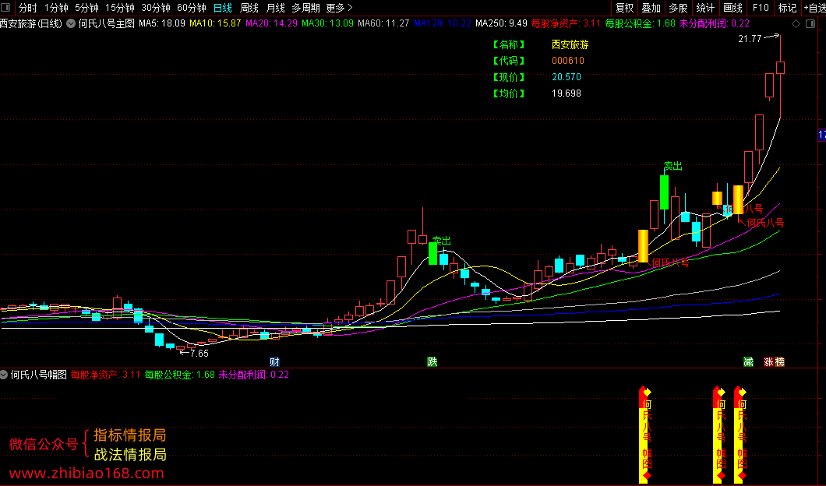826x486 pixels.
Task: Select the 30分钟 period
Action: [155, 8]
